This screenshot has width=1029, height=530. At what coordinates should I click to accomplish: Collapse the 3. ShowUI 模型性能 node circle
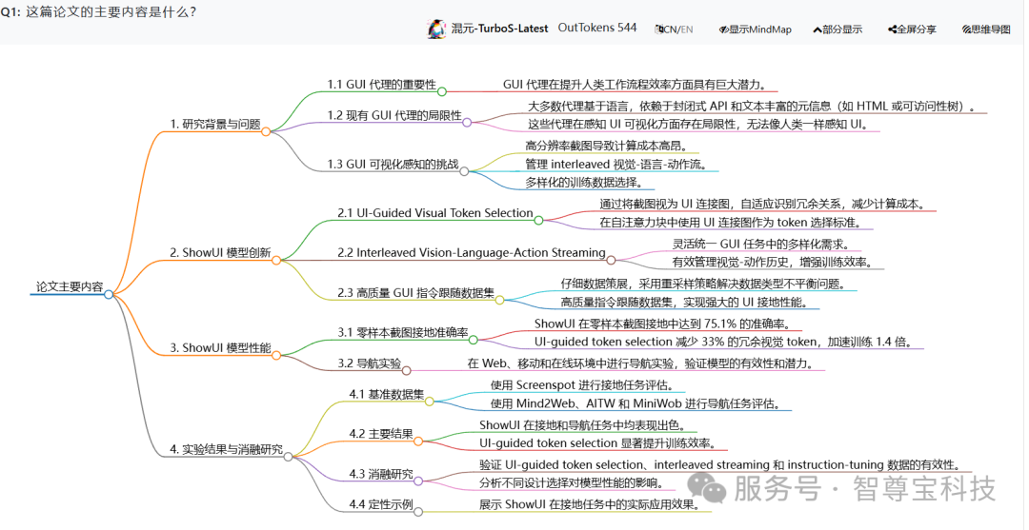276,355
